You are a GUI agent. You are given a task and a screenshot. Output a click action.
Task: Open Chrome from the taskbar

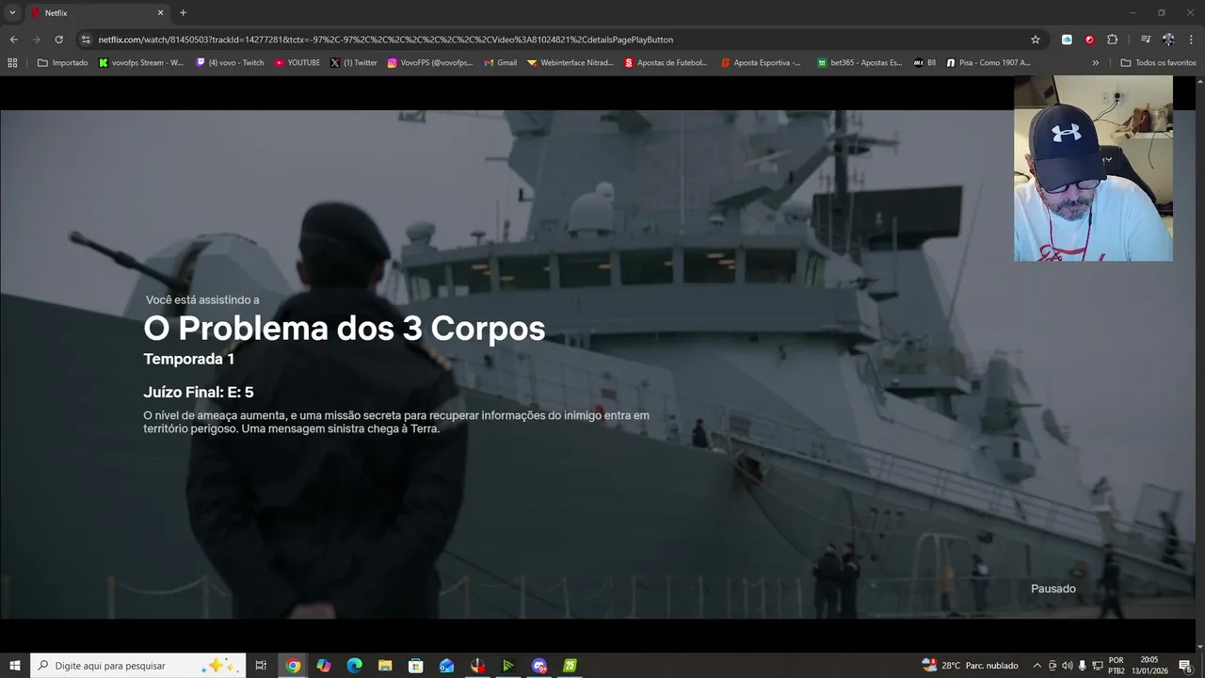click(293, 666)
